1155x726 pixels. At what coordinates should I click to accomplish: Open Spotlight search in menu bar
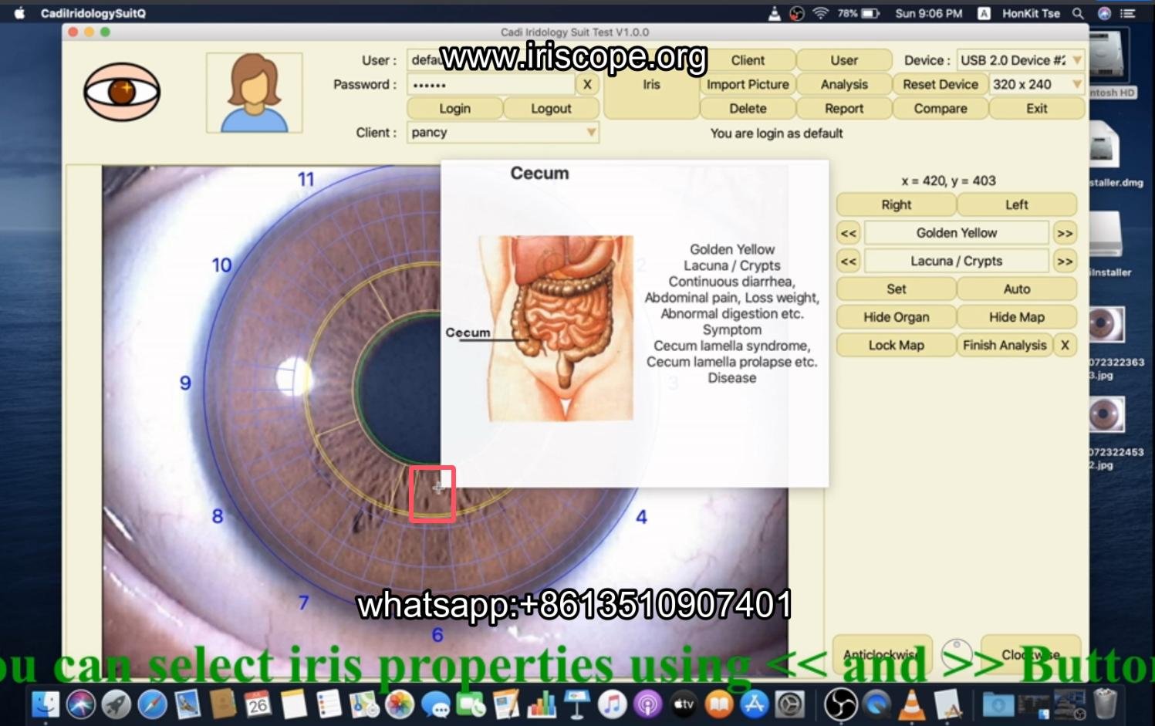coord(1078,13)
